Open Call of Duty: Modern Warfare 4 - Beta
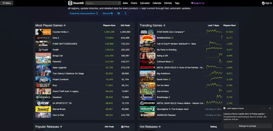The image size is (273, 131). pos(176,44)
